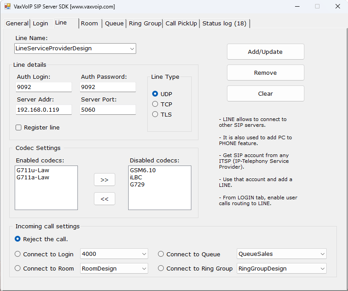Open the RingGroupDesign dropdown
The image size is (348, 291).
[x=282, y=268]
